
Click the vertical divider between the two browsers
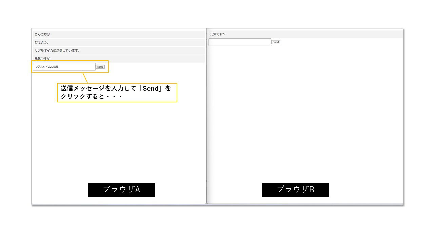tap(206, 119)
